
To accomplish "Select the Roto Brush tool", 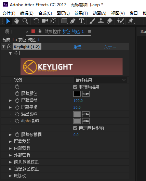I will pyautogui.click(x=120, y=21).
